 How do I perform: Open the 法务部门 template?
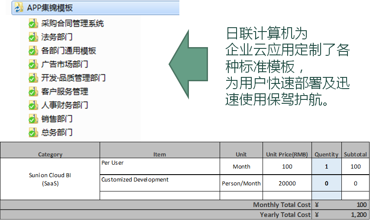point(57,37)
